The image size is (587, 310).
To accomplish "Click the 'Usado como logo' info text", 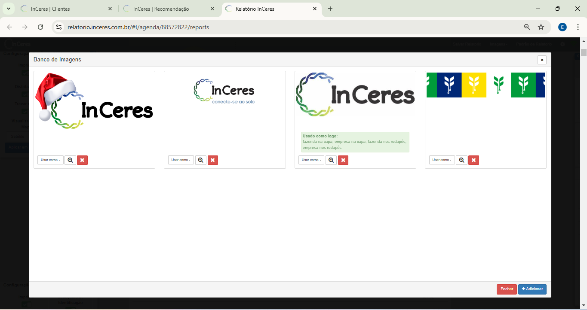I will [355, 142].
